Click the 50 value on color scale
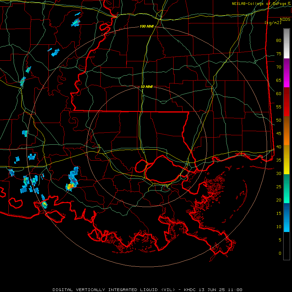 [279, 120]
